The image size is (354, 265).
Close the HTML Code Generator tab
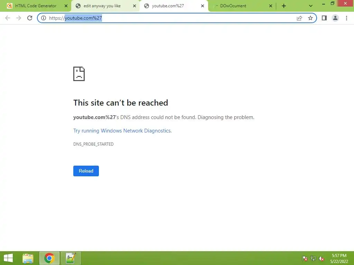click(66, 6)
